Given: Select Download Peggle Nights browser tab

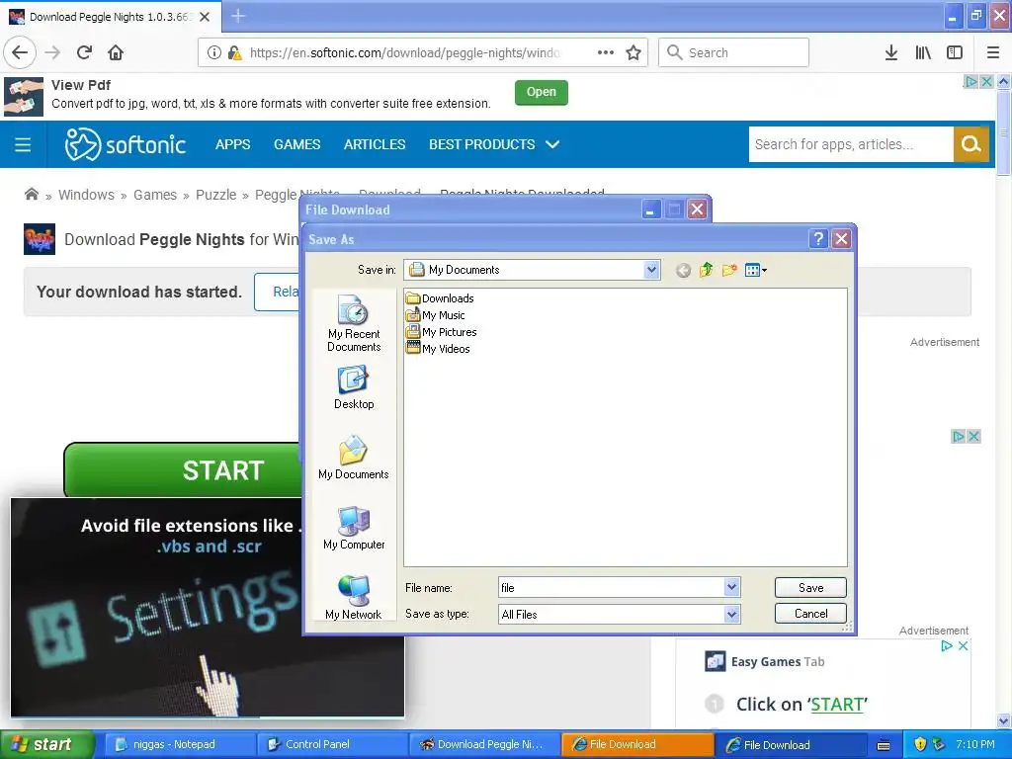Looking at the screenshot, I should [110, 17].
